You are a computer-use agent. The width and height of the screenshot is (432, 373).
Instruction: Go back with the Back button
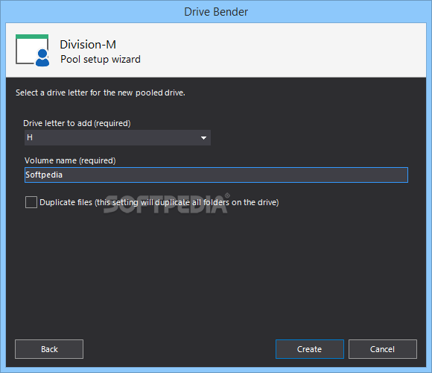tap(49, 349)
